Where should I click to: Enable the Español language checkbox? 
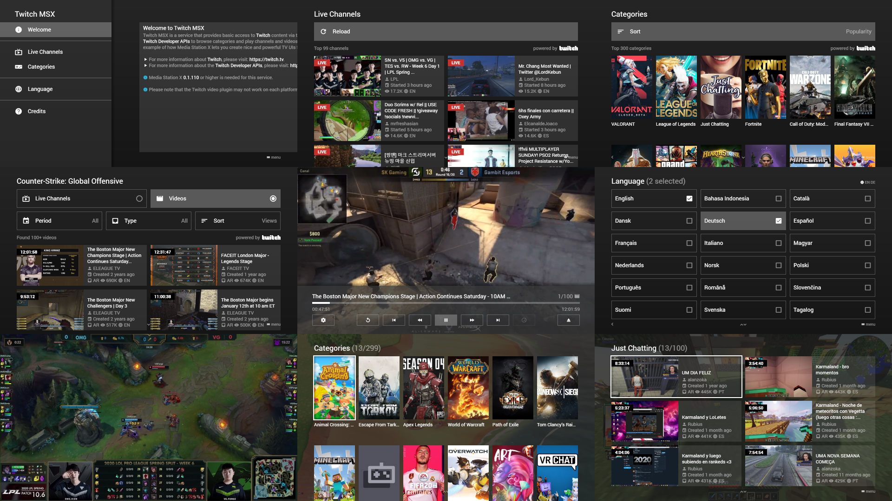pos(867,221)
